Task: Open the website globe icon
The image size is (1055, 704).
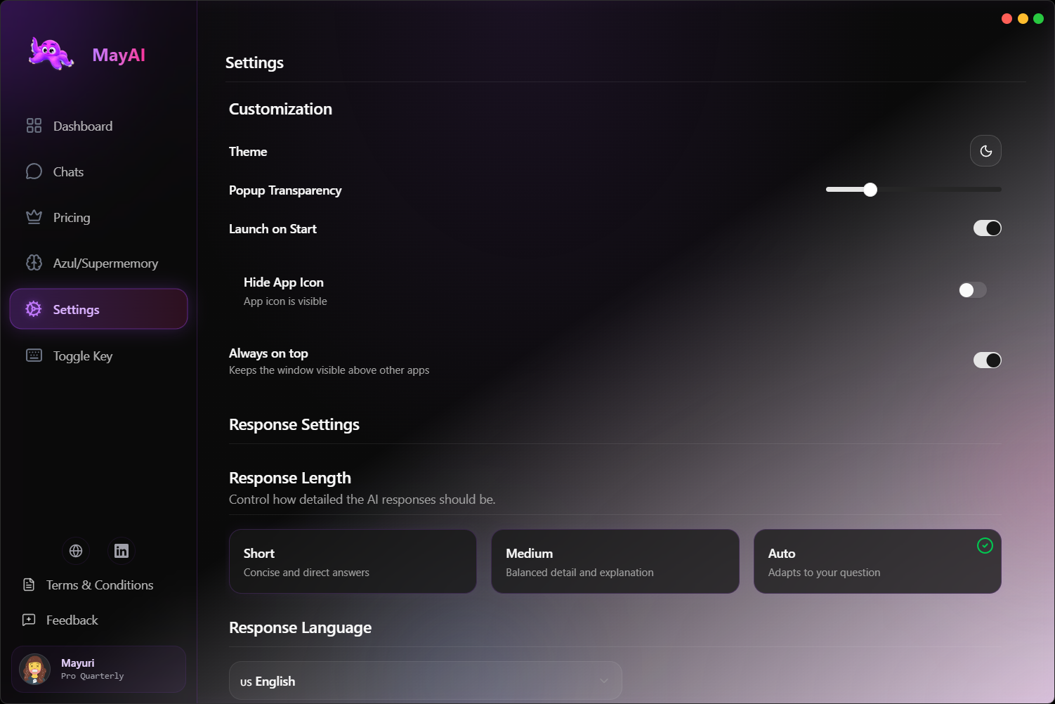Action: click(76, 551)
